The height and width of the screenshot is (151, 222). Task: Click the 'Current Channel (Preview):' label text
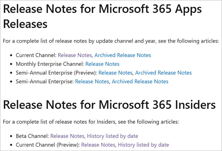click(x=48, y=145)
